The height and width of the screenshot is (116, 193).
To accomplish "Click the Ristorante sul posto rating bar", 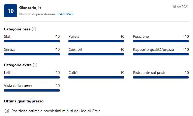I will pos(161,77).
